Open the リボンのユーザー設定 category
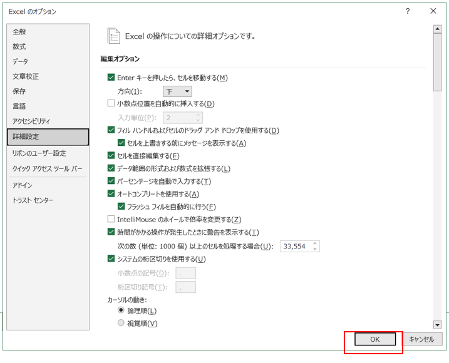Screen dimensions: 449x363 coord(39,153)
